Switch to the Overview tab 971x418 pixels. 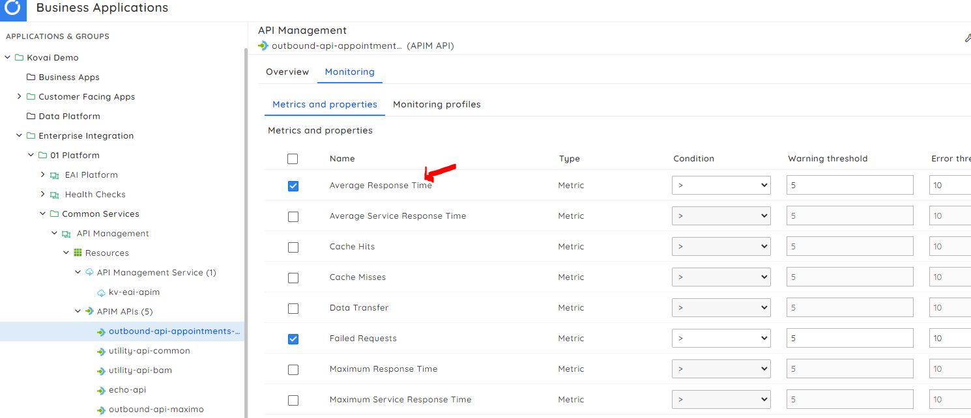tap(287, 72)
